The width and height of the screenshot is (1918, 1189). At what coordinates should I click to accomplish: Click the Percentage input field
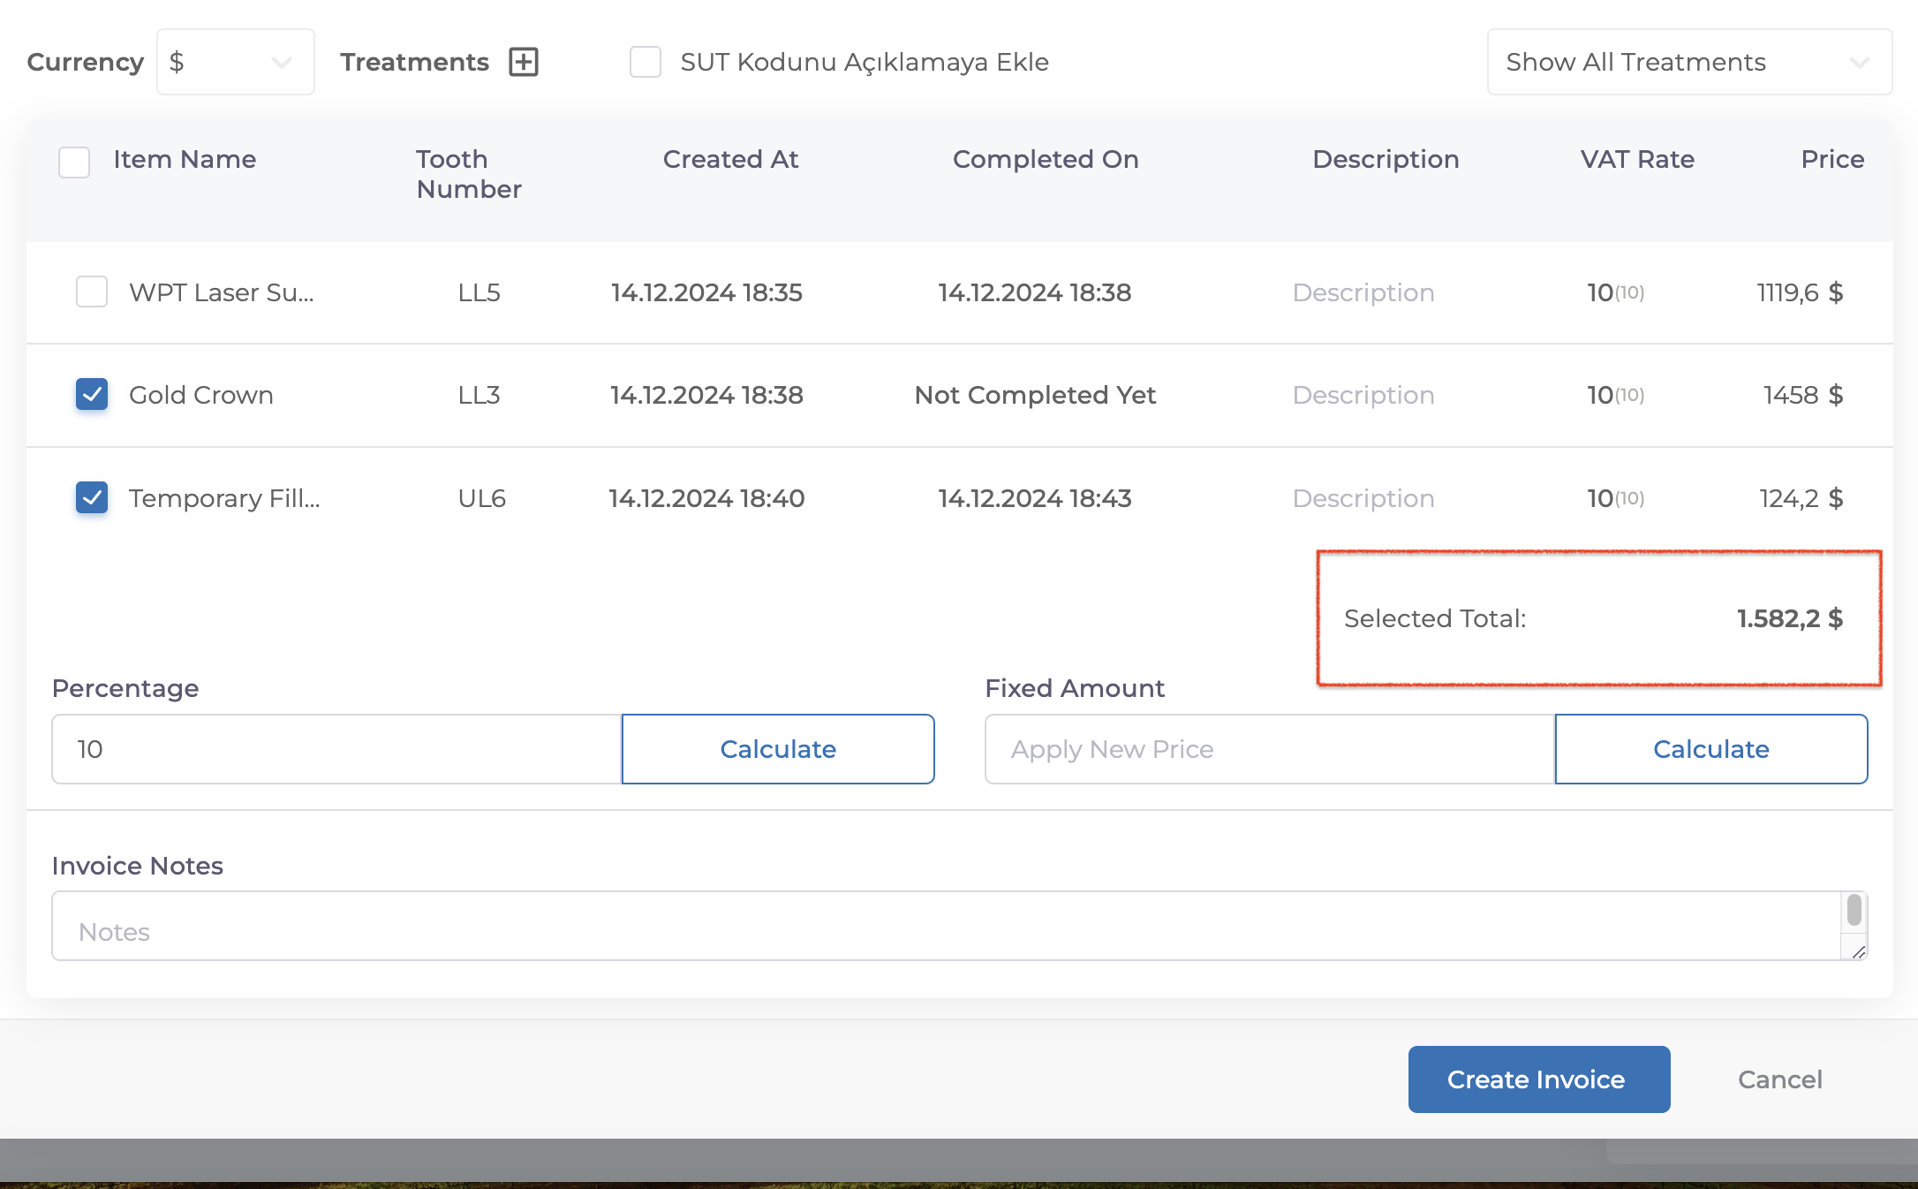pos(336,749)
